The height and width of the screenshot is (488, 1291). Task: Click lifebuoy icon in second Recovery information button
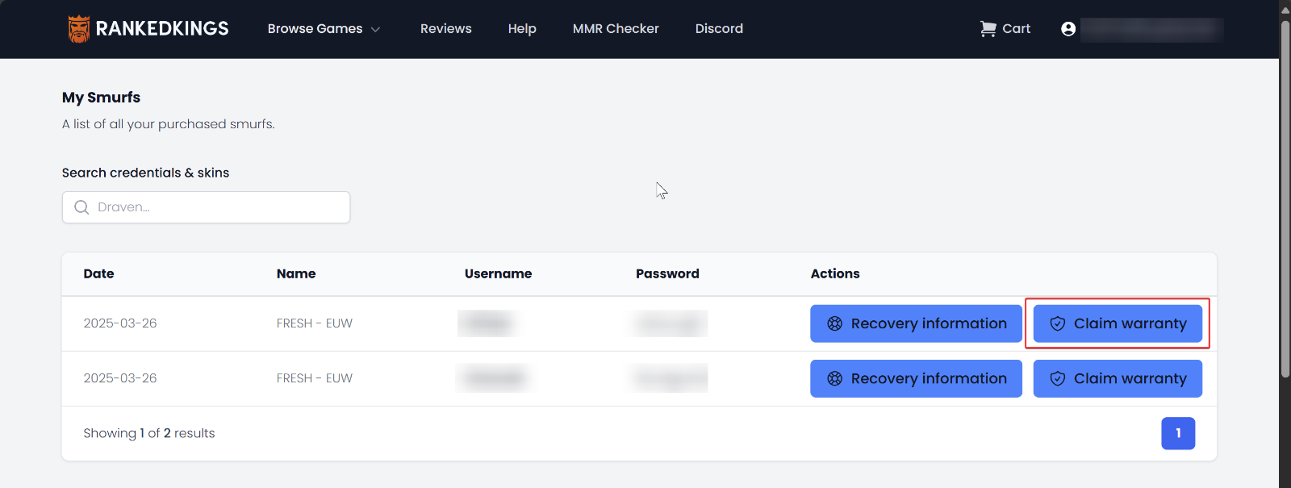point(834,378)
